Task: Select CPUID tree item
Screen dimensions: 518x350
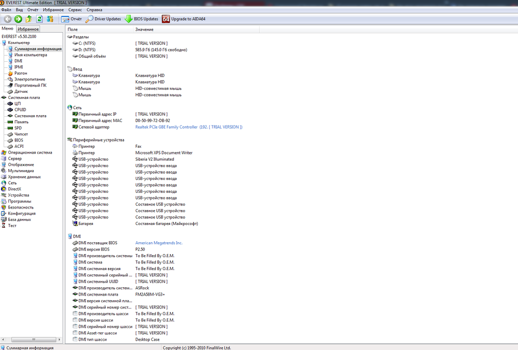Action: point(20,110)
